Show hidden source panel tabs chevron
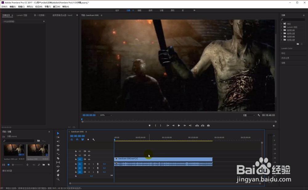 (77, 15)
